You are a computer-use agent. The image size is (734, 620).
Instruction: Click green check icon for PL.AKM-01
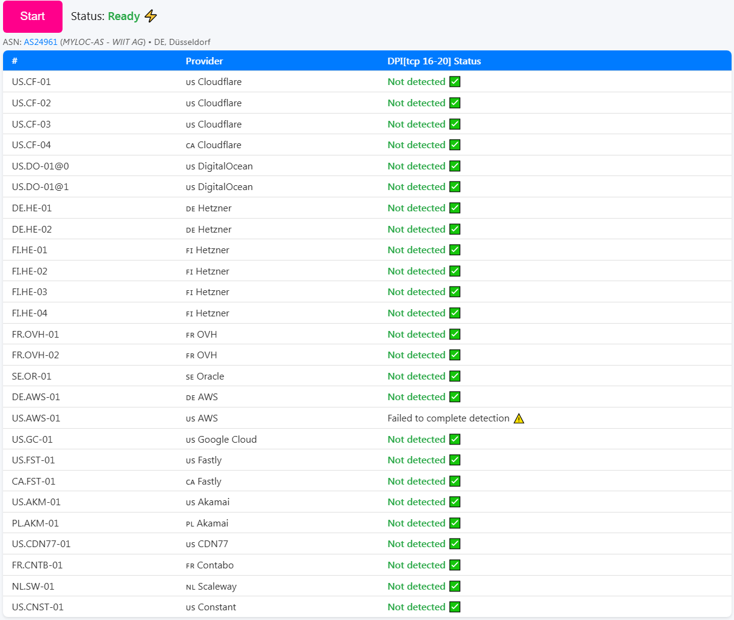455,523
